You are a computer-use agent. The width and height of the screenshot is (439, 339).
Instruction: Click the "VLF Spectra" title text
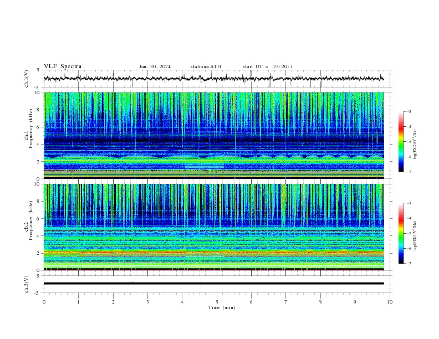tap(63, 66)
